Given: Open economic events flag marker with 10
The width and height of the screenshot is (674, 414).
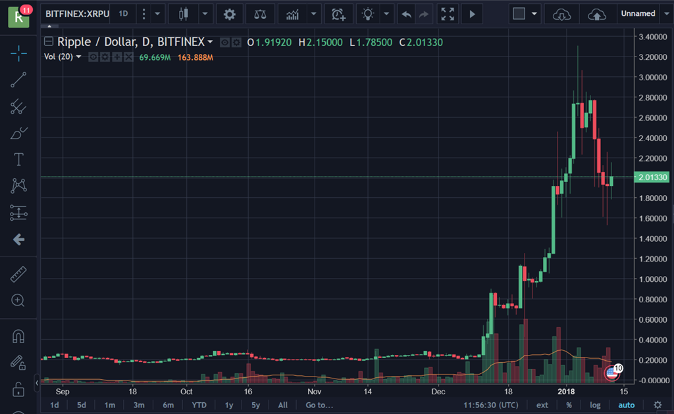Looking at the screenshot, I should [613, 372].
